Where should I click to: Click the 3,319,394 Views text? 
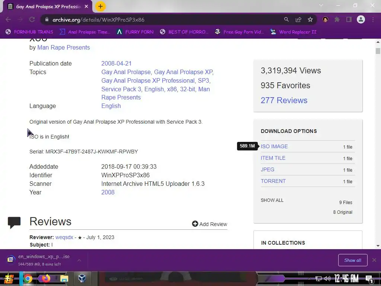291,70
